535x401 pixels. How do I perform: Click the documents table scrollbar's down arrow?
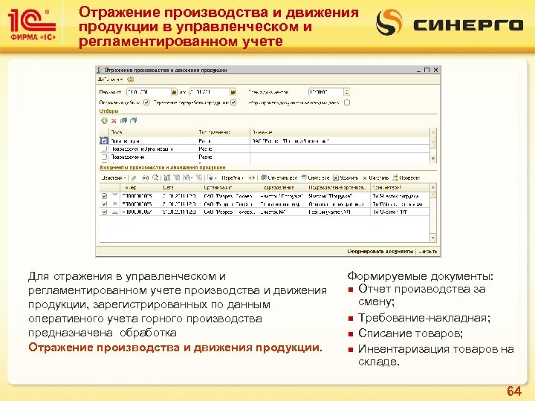pyautogui.click(x=433, y=238)
